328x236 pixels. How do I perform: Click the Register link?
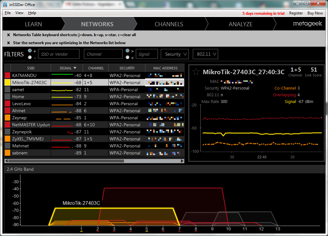296,13
